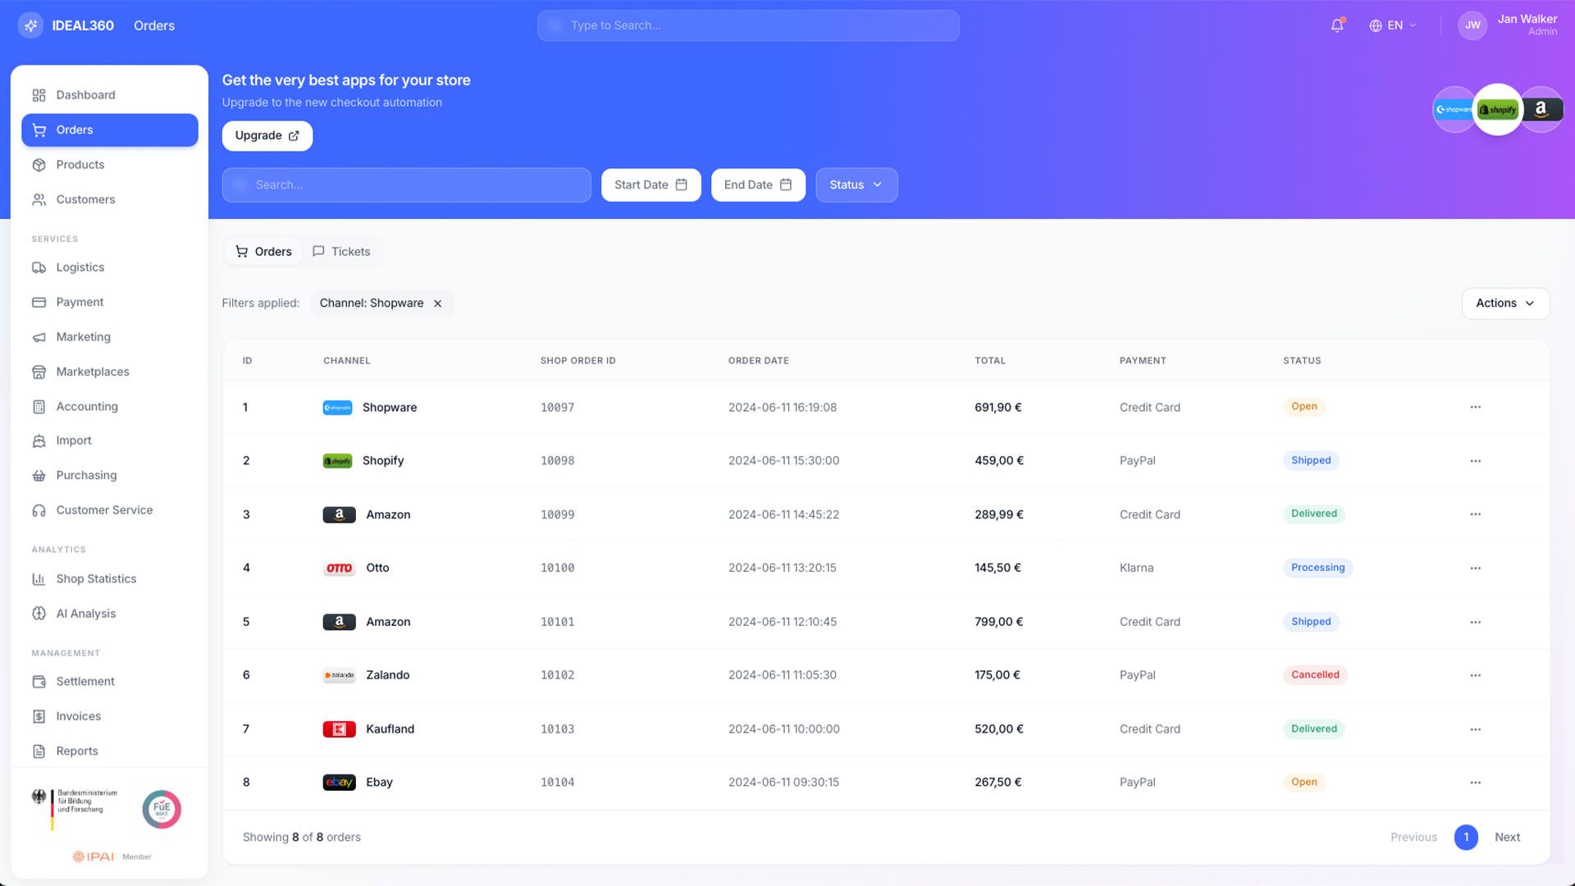Click the Ebay channel logo
Image resolution: width=1575 pixels, height=886 pixels.
click(x=339, y=783)
